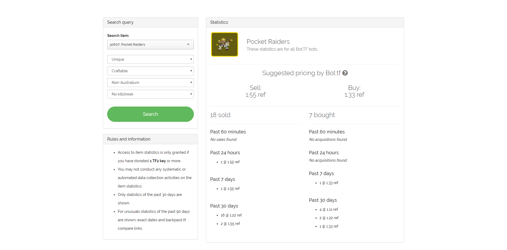This screenshot has height=250, width=507.
Task: Expand the Craftable dropdown
Action: pos(151,71)
